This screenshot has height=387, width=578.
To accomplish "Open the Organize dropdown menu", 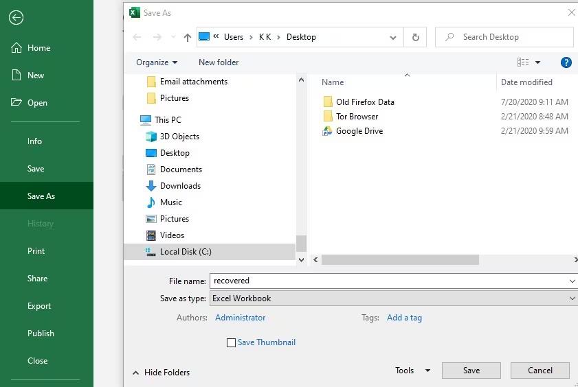I will (x=157, y=62).
